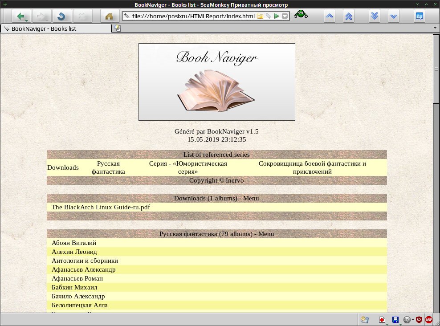Open the Home page button
The width and height of the screenshot is (440, 326).
pyautogui.click(x=109, y=16)
